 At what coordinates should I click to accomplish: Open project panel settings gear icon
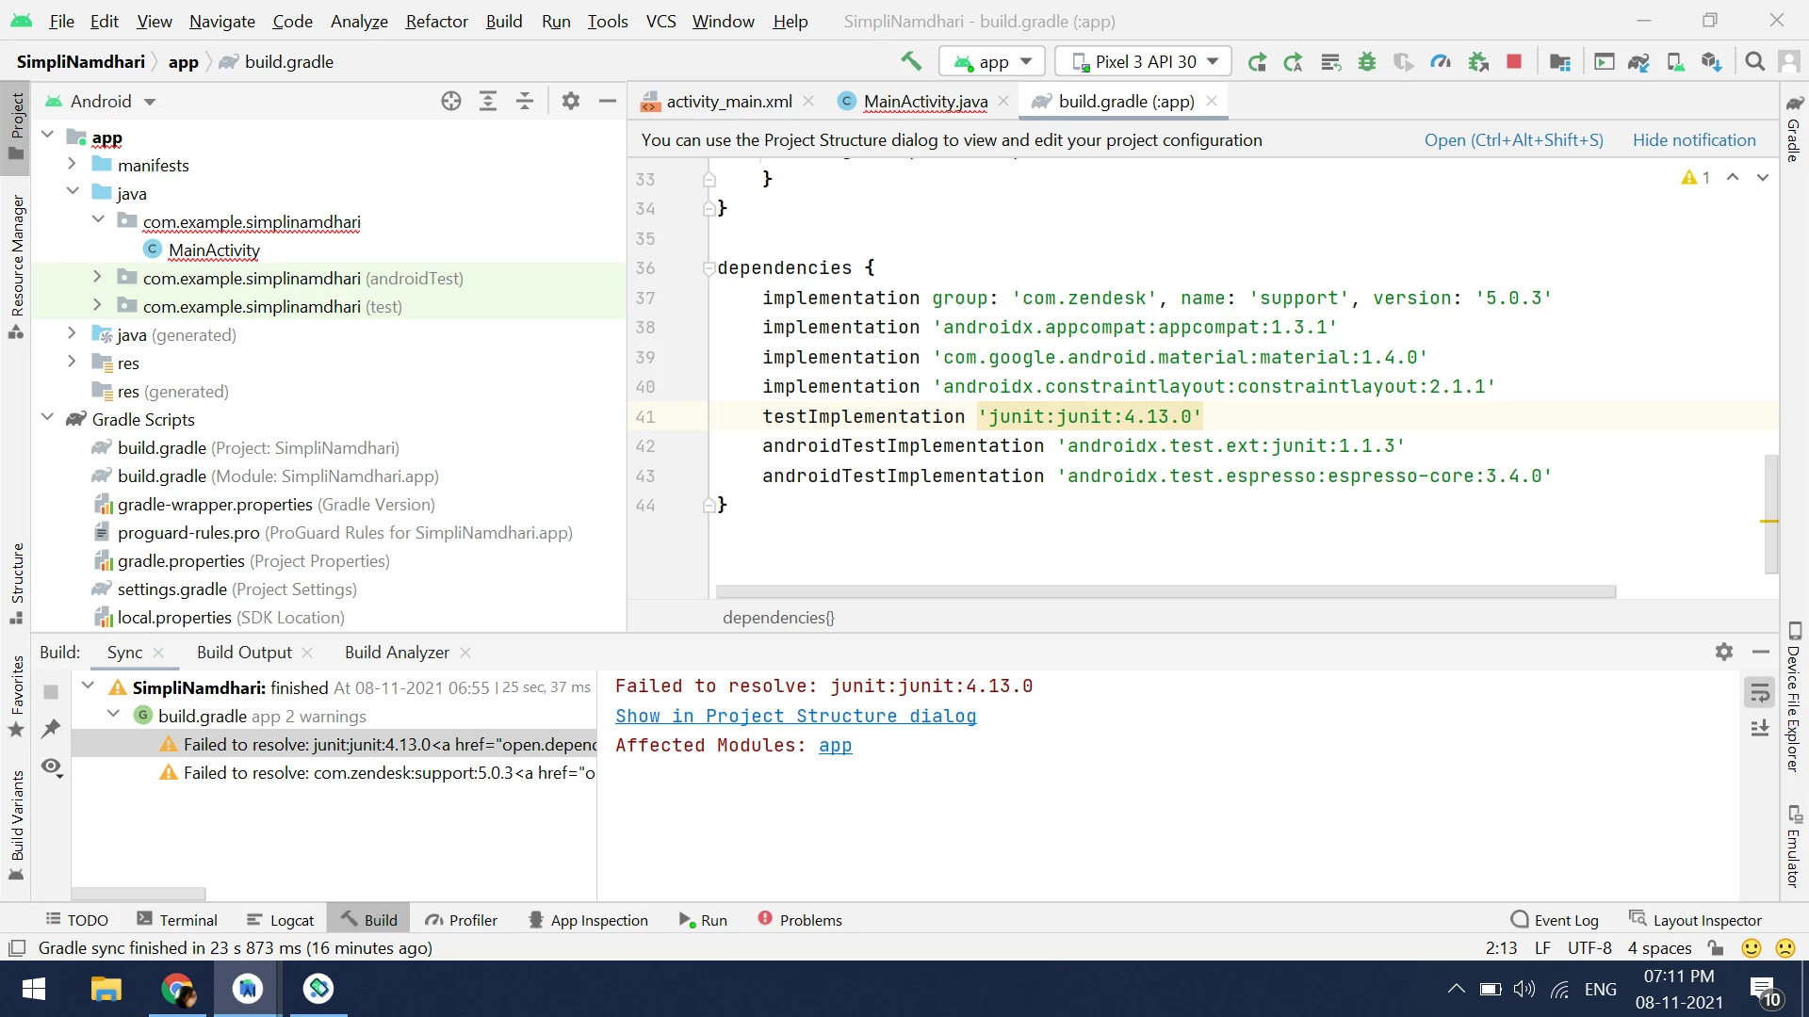[x=570, y=101]
